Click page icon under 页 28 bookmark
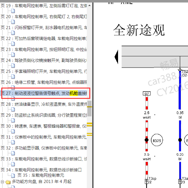 (13, 109)
